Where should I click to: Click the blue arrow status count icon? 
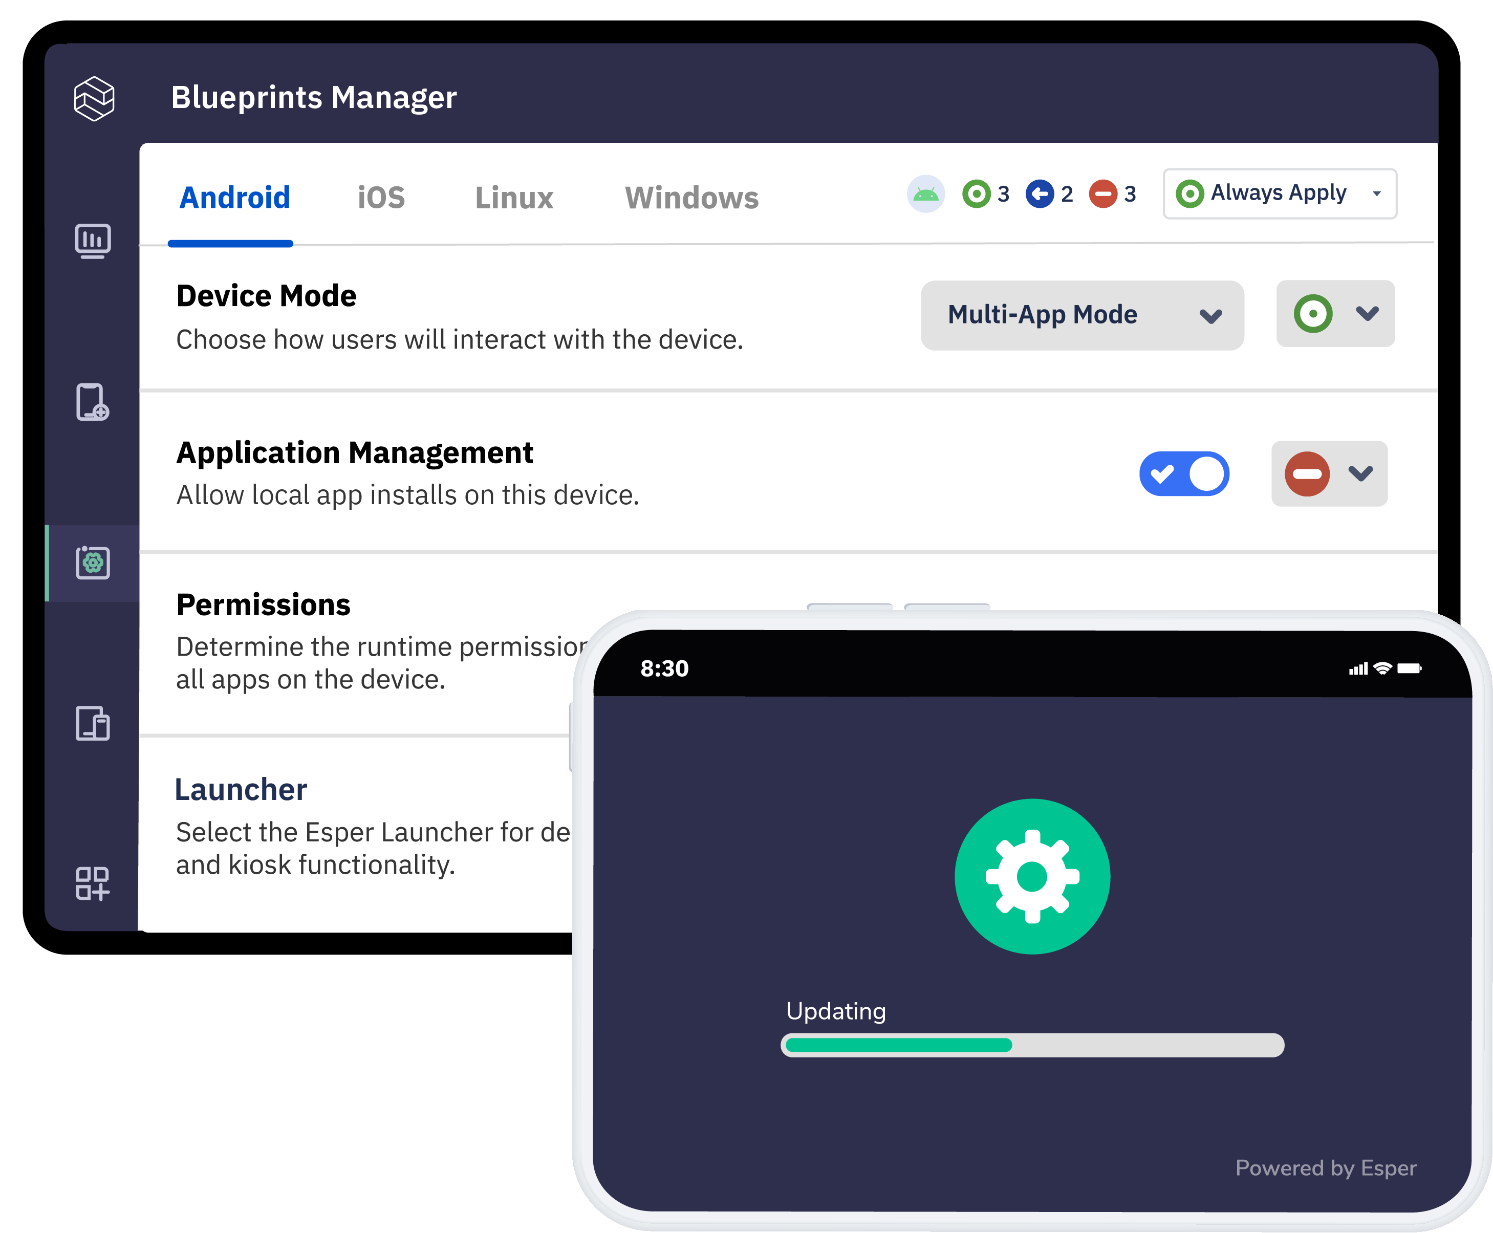[x=1040, y=194]
